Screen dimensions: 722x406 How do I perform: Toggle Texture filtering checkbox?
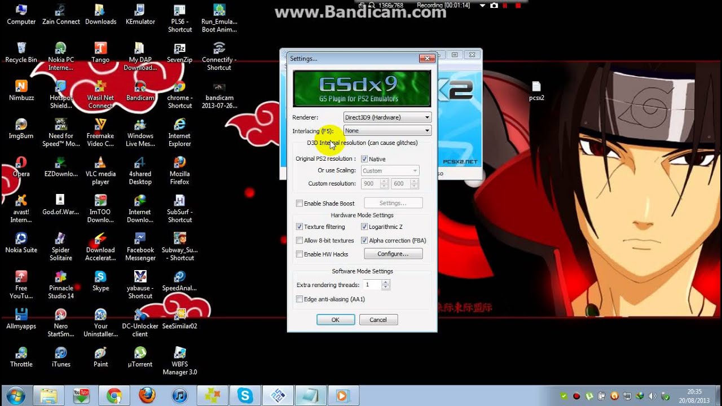pyautogui.click(x=300, y=227)
